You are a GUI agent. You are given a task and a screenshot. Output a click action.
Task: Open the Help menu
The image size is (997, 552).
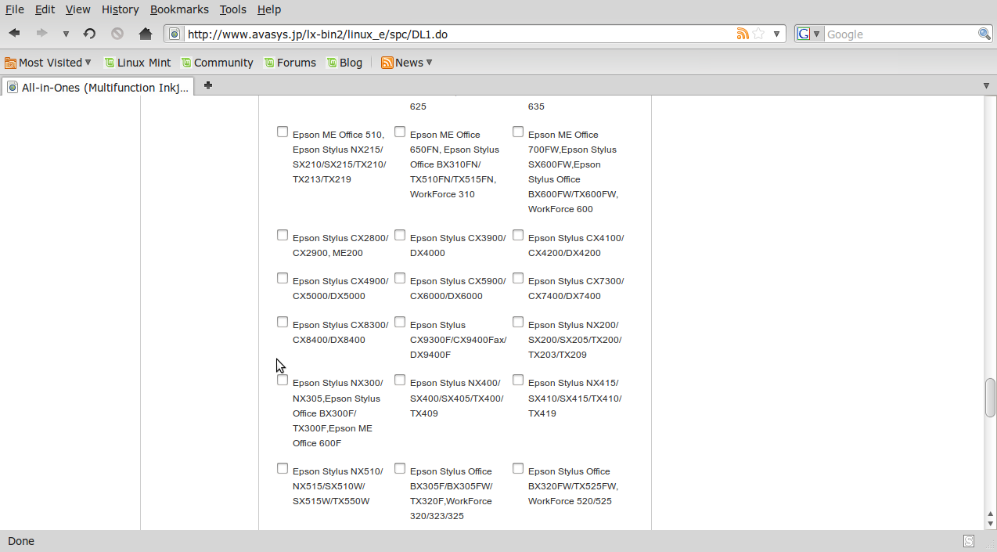tap(268, 9)
